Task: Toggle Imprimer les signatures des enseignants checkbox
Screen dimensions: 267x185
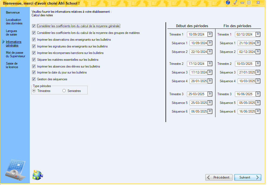Action: point(34,46)
